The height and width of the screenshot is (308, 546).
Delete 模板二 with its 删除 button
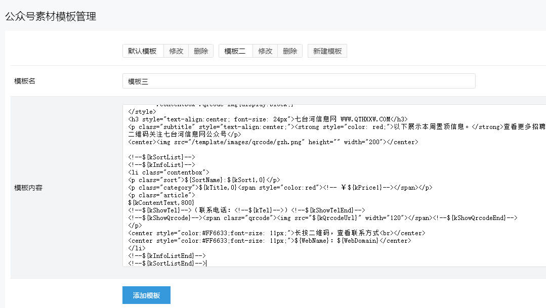point(290,51)
